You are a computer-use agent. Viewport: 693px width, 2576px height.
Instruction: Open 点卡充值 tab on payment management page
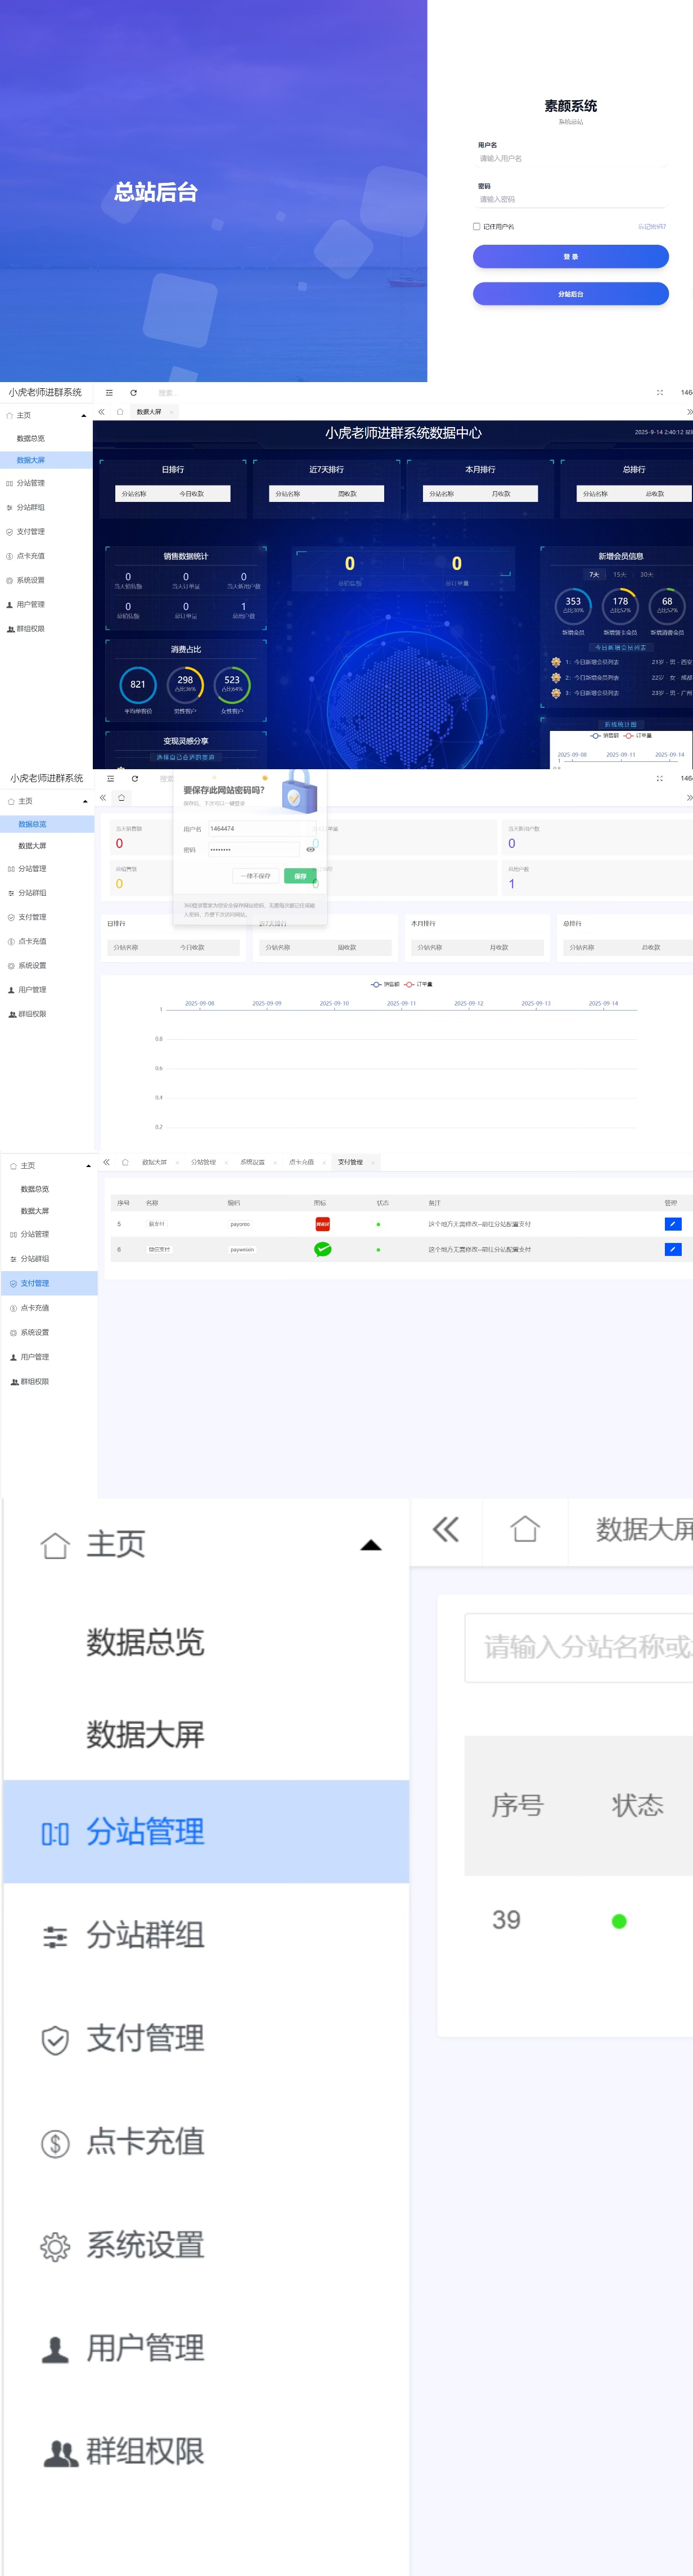coord(302,1162)
